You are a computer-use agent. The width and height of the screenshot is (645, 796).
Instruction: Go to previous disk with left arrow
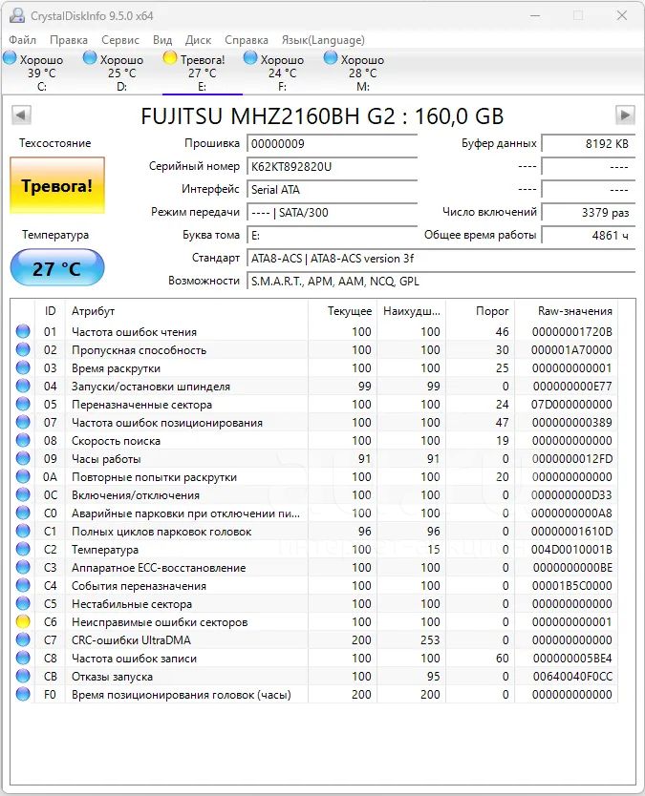[x=21, y=115]
